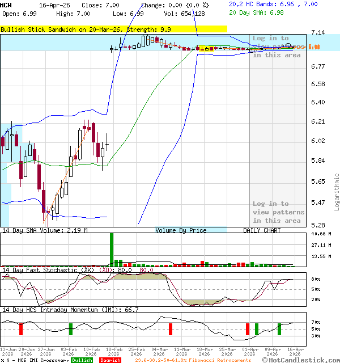Click the MCW ticker symbol

(x=6, y=5)
